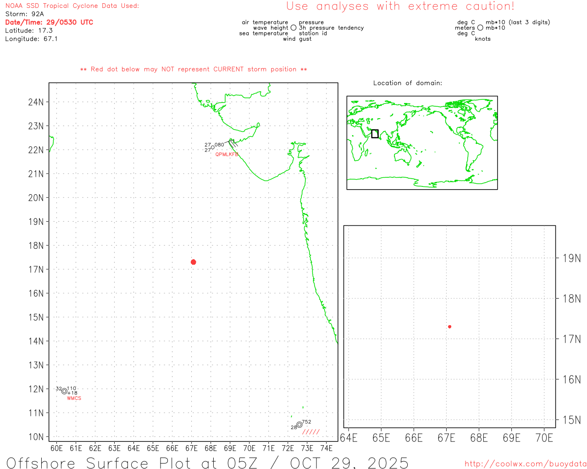Click station circle near pressure 752
The height and width of the screenshot is (469, 587).
click(x=299, y=425)
